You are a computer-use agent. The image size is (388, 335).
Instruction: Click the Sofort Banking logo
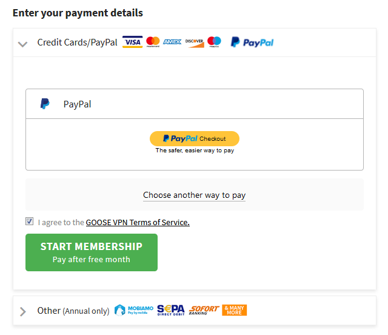coord(204,310)
